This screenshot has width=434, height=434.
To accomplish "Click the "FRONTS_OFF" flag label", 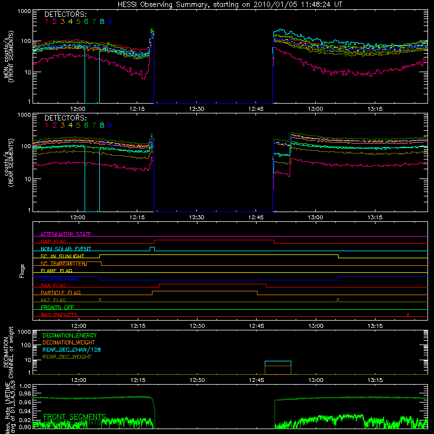I will tap(58, 307).
